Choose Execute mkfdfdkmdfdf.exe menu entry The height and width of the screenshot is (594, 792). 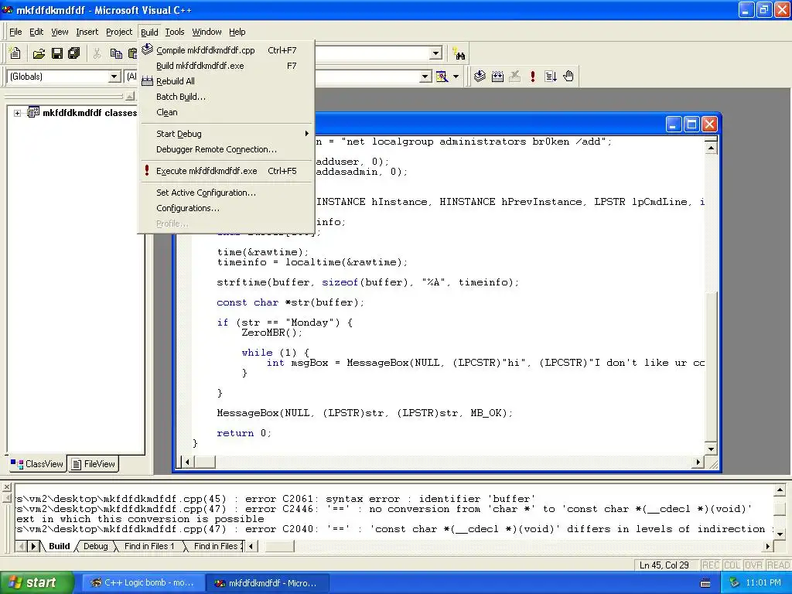[x=225, y=171]
